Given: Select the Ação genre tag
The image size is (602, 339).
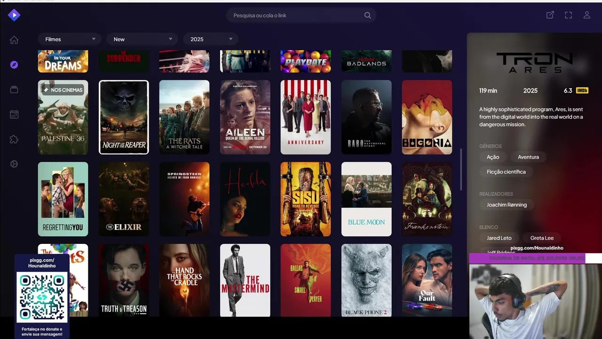Looking at the screenshot, I should tap(493, 157).
